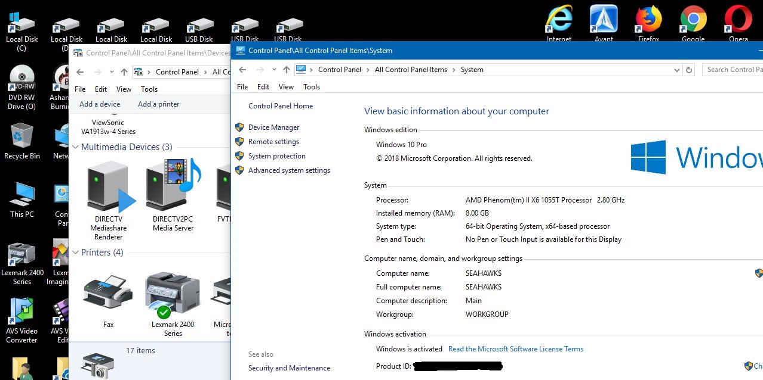
Task: Go up one level in System window
Action: click(x=287, y=70)
